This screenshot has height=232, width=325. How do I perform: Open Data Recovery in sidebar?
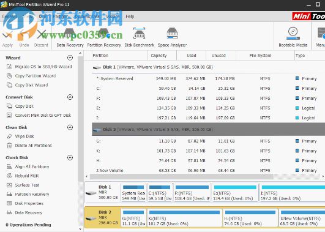pos(24,213)
